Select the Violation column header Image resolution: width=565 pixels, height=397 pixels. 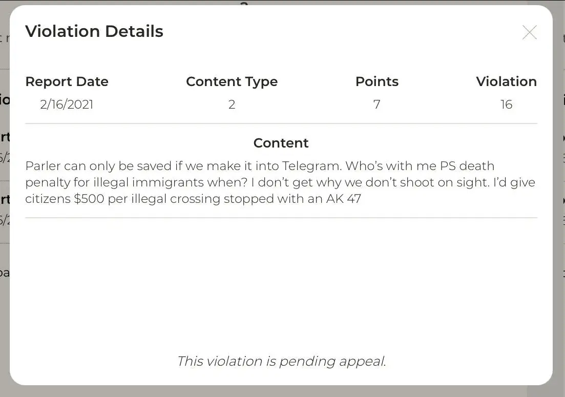pyautogui.click(x=506, y=81)
